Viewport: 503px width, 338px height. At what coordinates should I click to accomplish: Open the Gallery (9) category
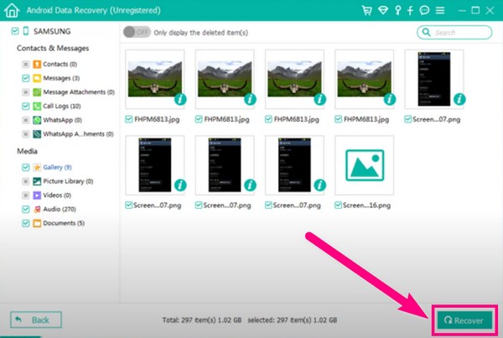tap(57, 166)
